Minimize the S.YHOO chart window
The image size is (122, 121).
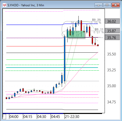pos(99,5)
